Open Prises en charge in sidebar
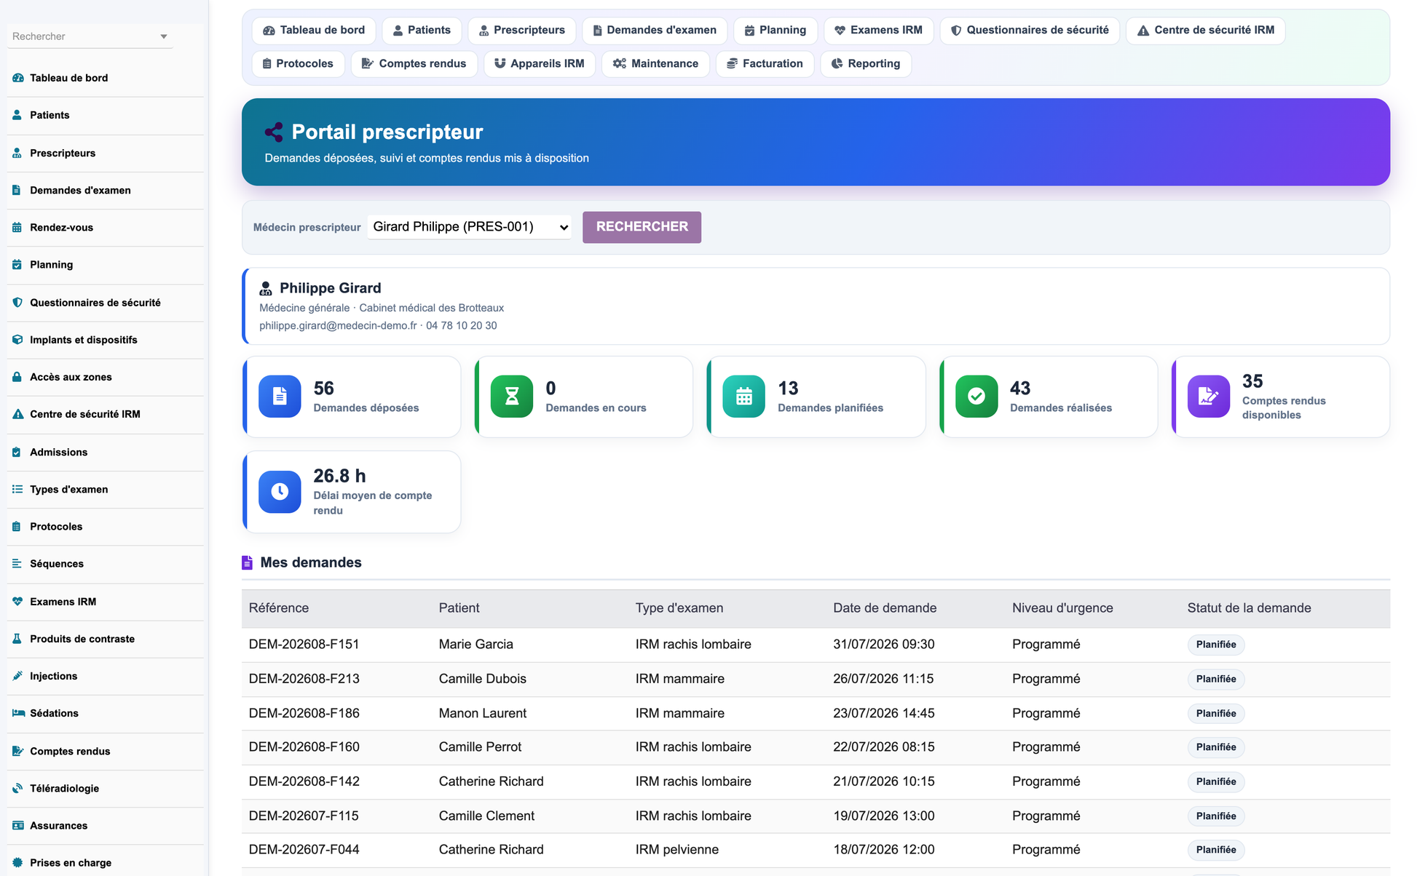Viewport: 1417px width, 876px height. coord(106,862)
